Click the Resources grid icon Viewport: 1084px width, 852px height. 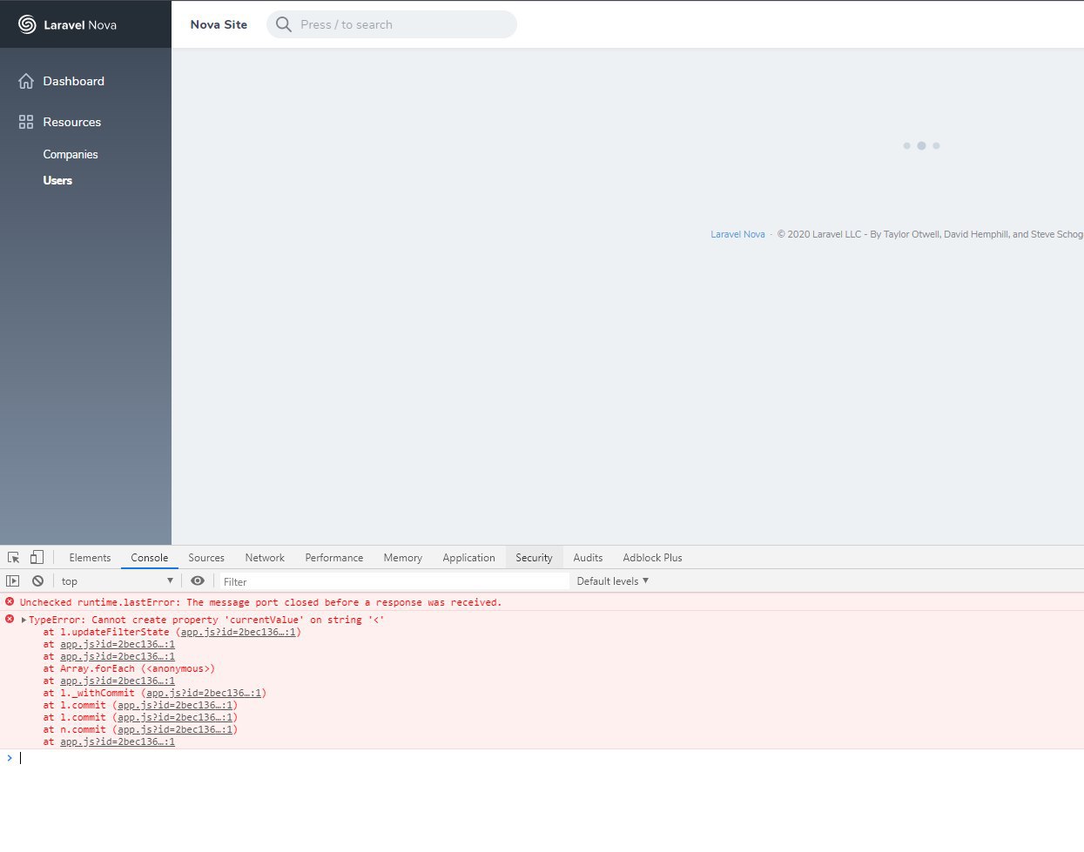(x=26, y=122)
